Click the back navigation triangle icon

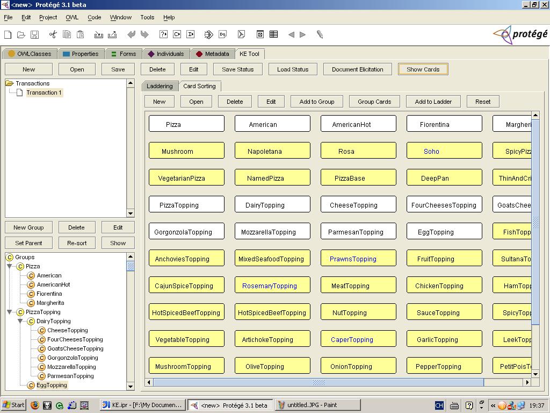point(291,34)
